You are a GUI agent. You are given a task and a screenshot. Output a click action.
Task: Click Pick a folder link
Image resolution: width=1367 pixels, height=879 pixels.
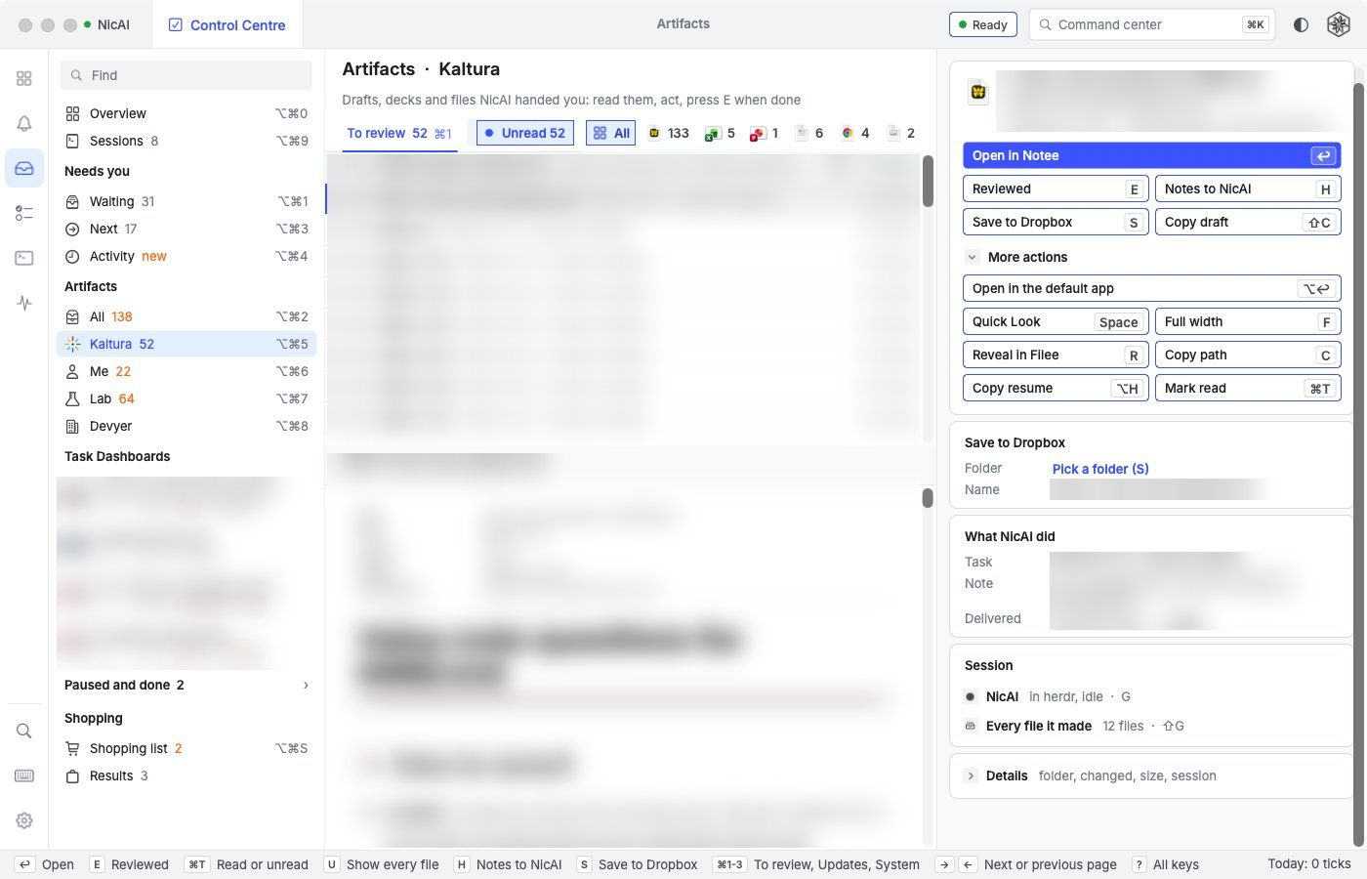pos(1100,469)
